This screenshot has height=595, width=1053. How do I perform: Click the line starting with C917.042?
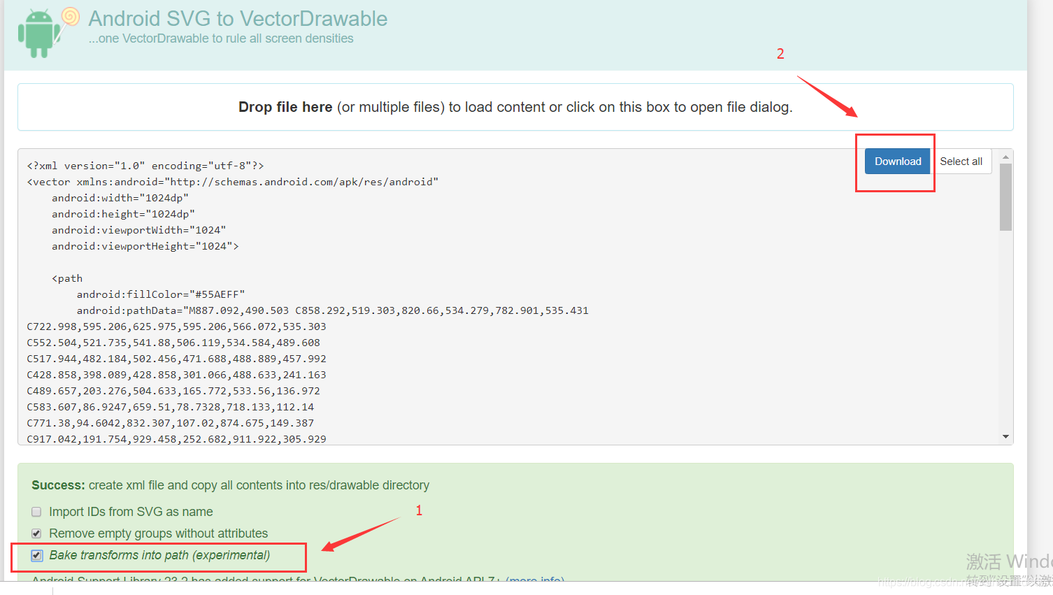[x=176, y=439]
